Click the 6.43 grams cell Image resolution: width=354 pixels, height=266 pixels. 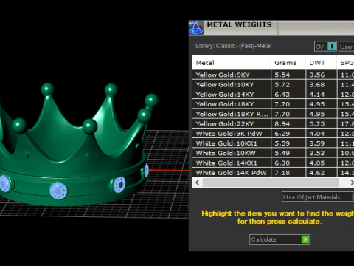[288, 95]
